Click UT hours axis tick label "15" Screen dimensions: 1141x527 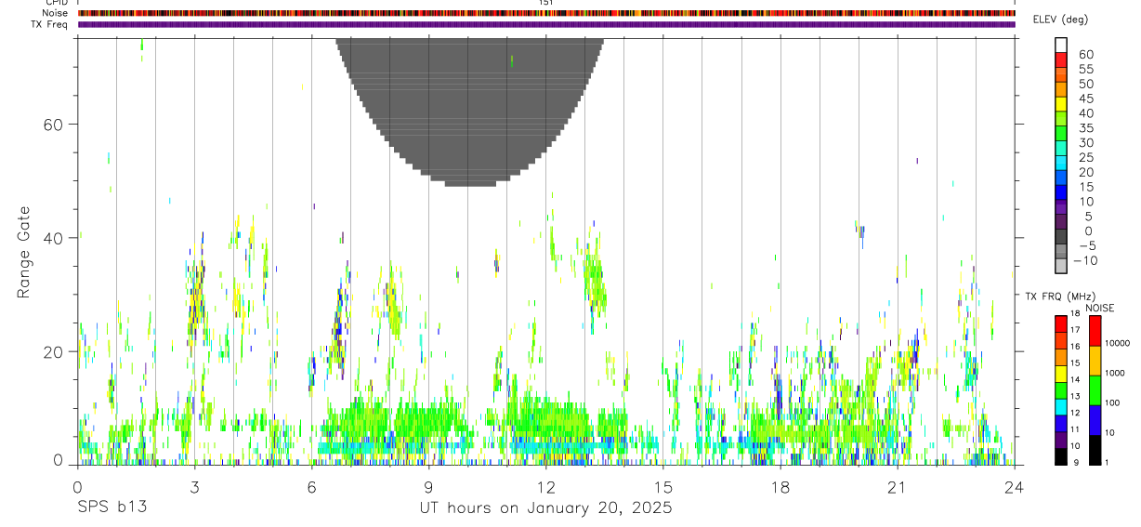click(662, 488)
